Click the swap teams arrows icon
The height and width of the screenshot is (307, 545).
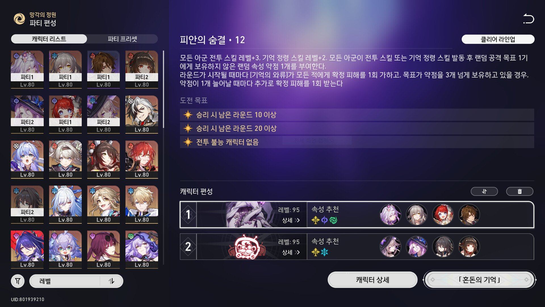[484, 192]
